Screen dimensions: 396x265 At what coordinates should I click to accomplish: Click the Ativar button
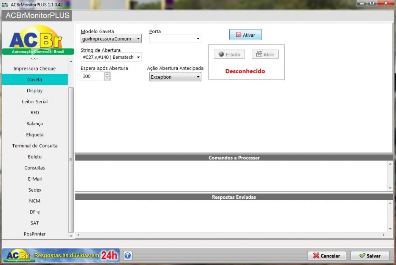pyautogui.click(x=245, y=35)
